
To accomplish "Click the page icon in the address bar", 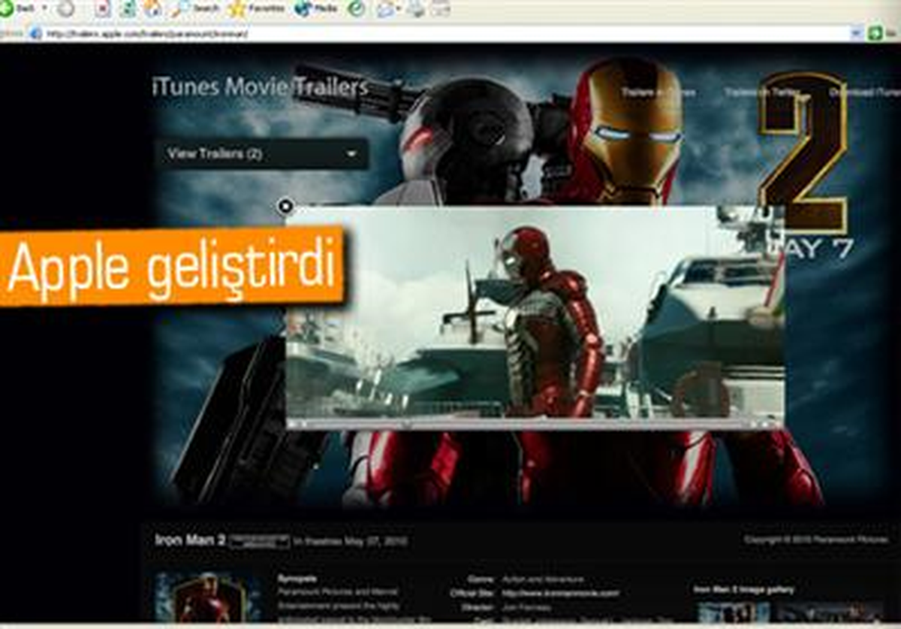I will tap(35, 33).
